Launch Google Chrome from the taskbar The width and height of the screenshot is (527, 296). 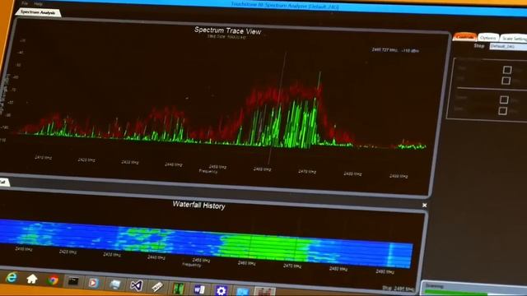(x=53, y=280)
